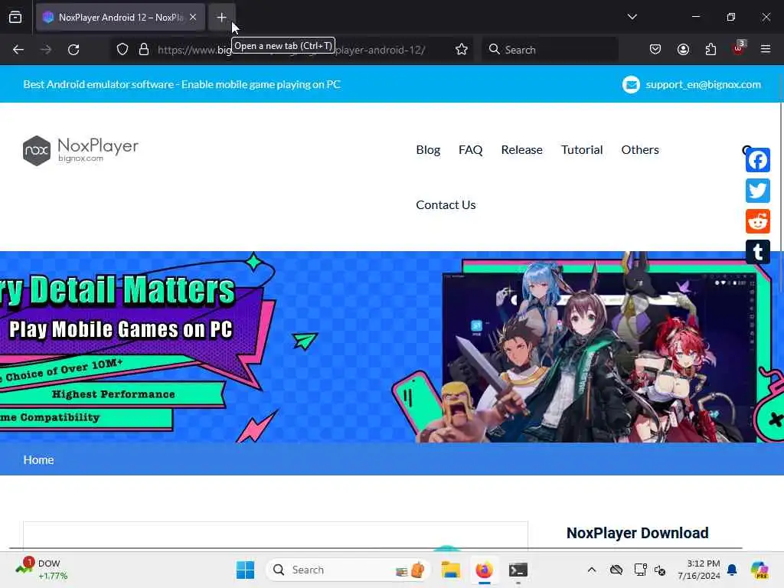Open DOW stocks widget

42,570
